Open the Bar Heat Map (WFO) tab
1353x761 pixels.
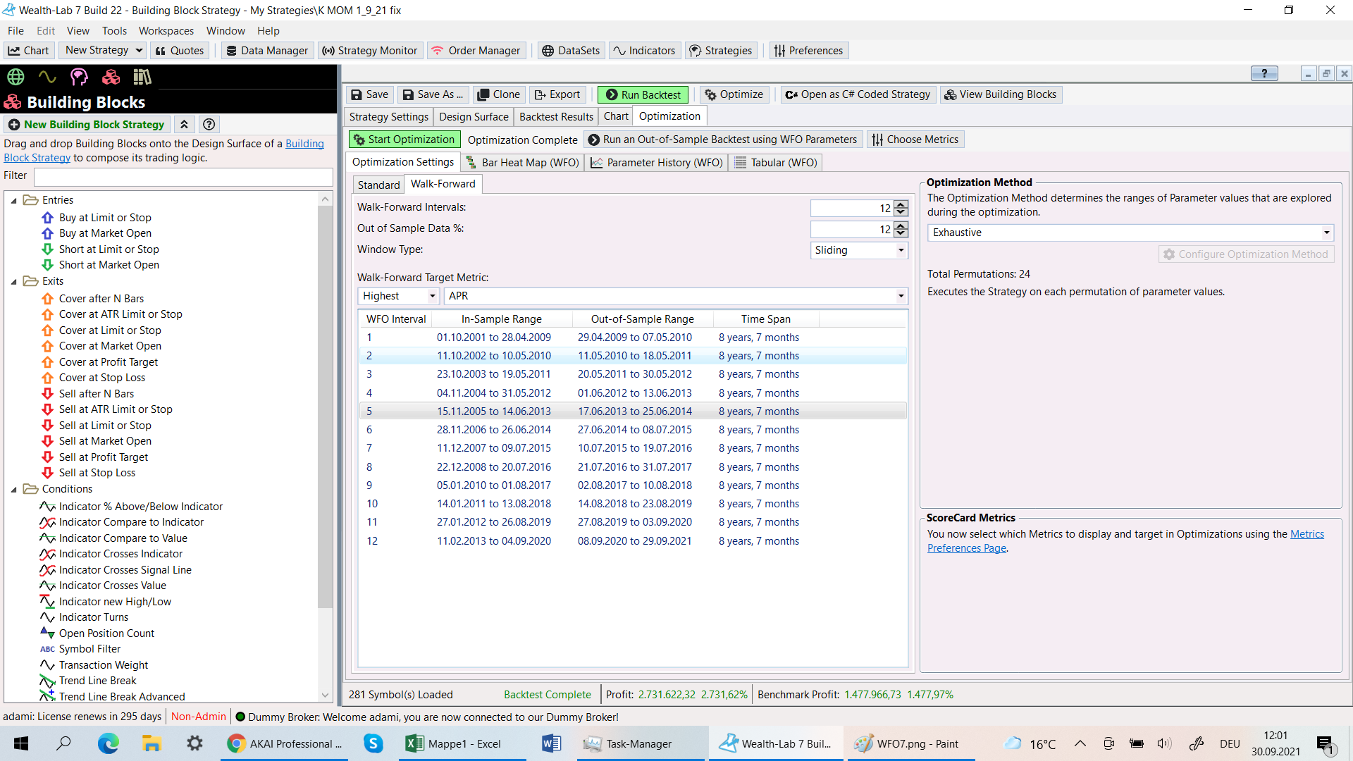(522, 163)
